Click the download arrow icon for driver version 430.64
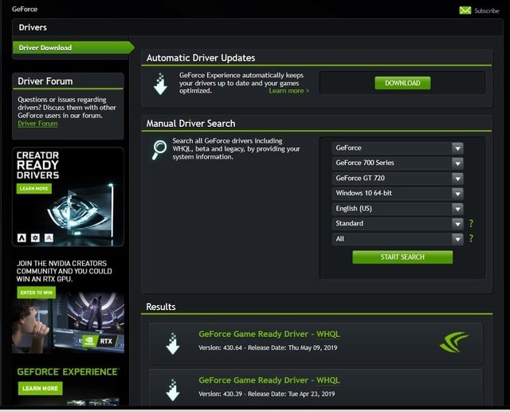 [173, 343]
